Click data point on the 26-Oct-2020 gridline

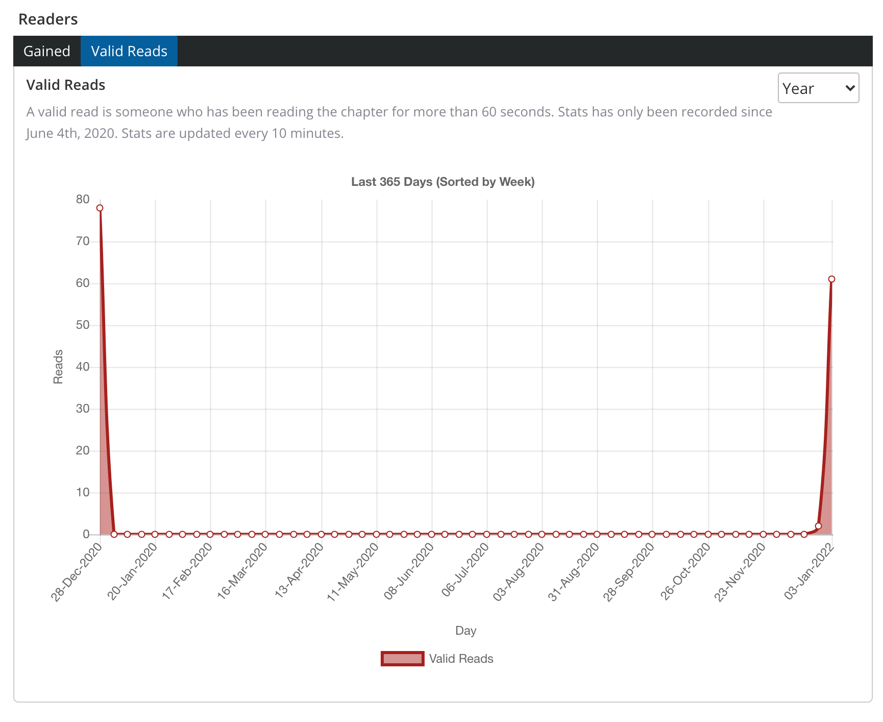(x=708, y=534)
